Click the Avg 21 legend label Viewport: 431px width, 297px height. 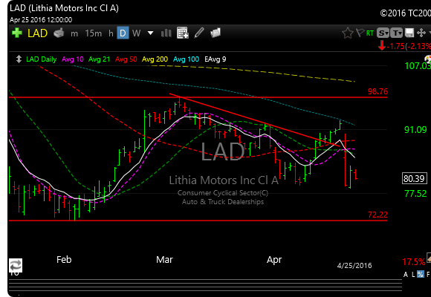coord(100,59)
